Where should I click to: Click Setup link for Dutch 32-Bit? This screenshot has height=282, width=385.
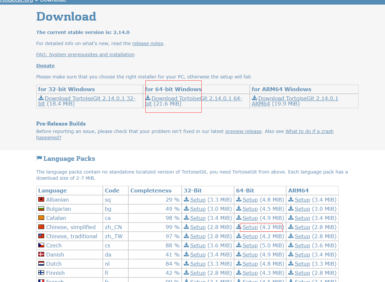coord(198,264)
